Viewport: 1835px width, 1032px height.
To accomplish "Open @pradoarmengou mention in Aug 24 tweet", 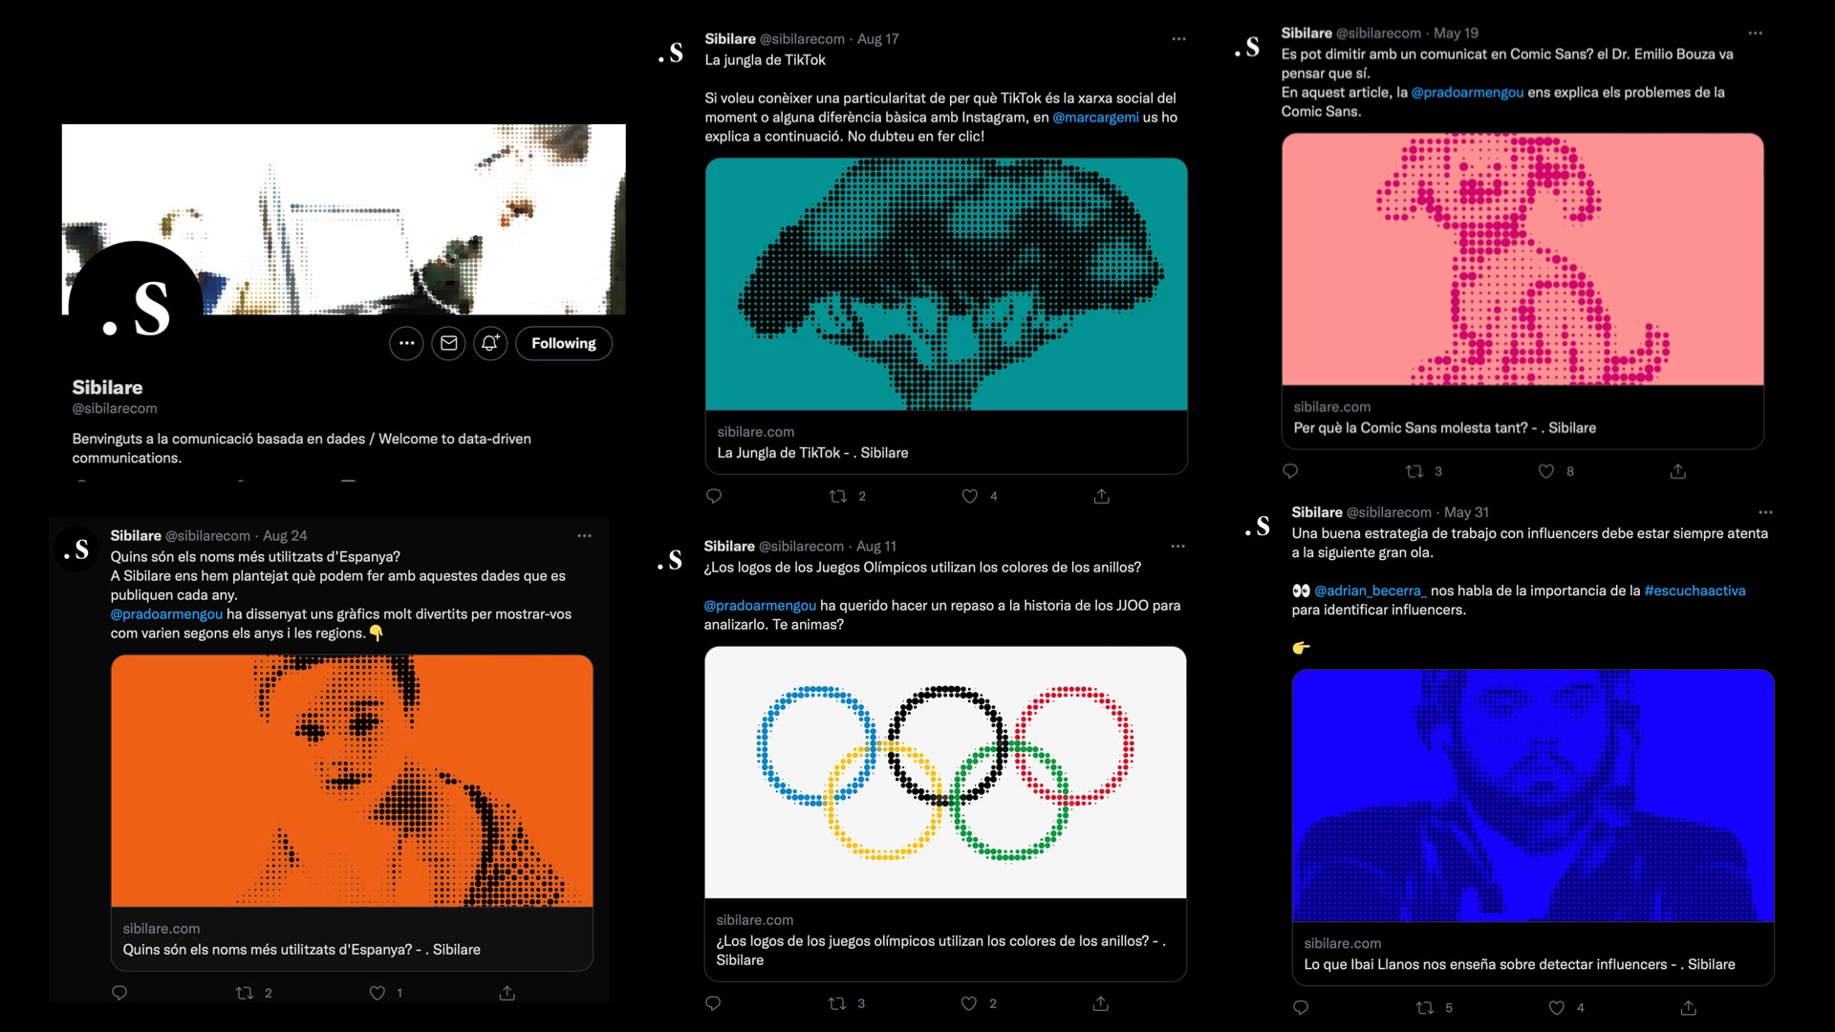I will 166,614.
